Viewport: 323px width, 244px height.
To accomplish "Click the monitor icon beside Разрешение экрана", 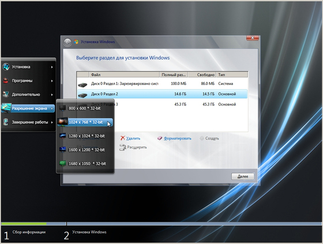I will coord(6,108).
